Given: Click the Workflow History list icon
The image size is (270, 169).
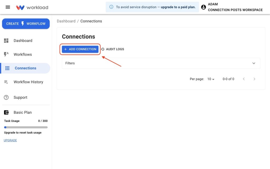Looking at the screenshot, I should click(6, 82).
